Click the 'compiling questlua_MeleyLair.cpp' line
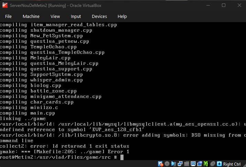 49,63
